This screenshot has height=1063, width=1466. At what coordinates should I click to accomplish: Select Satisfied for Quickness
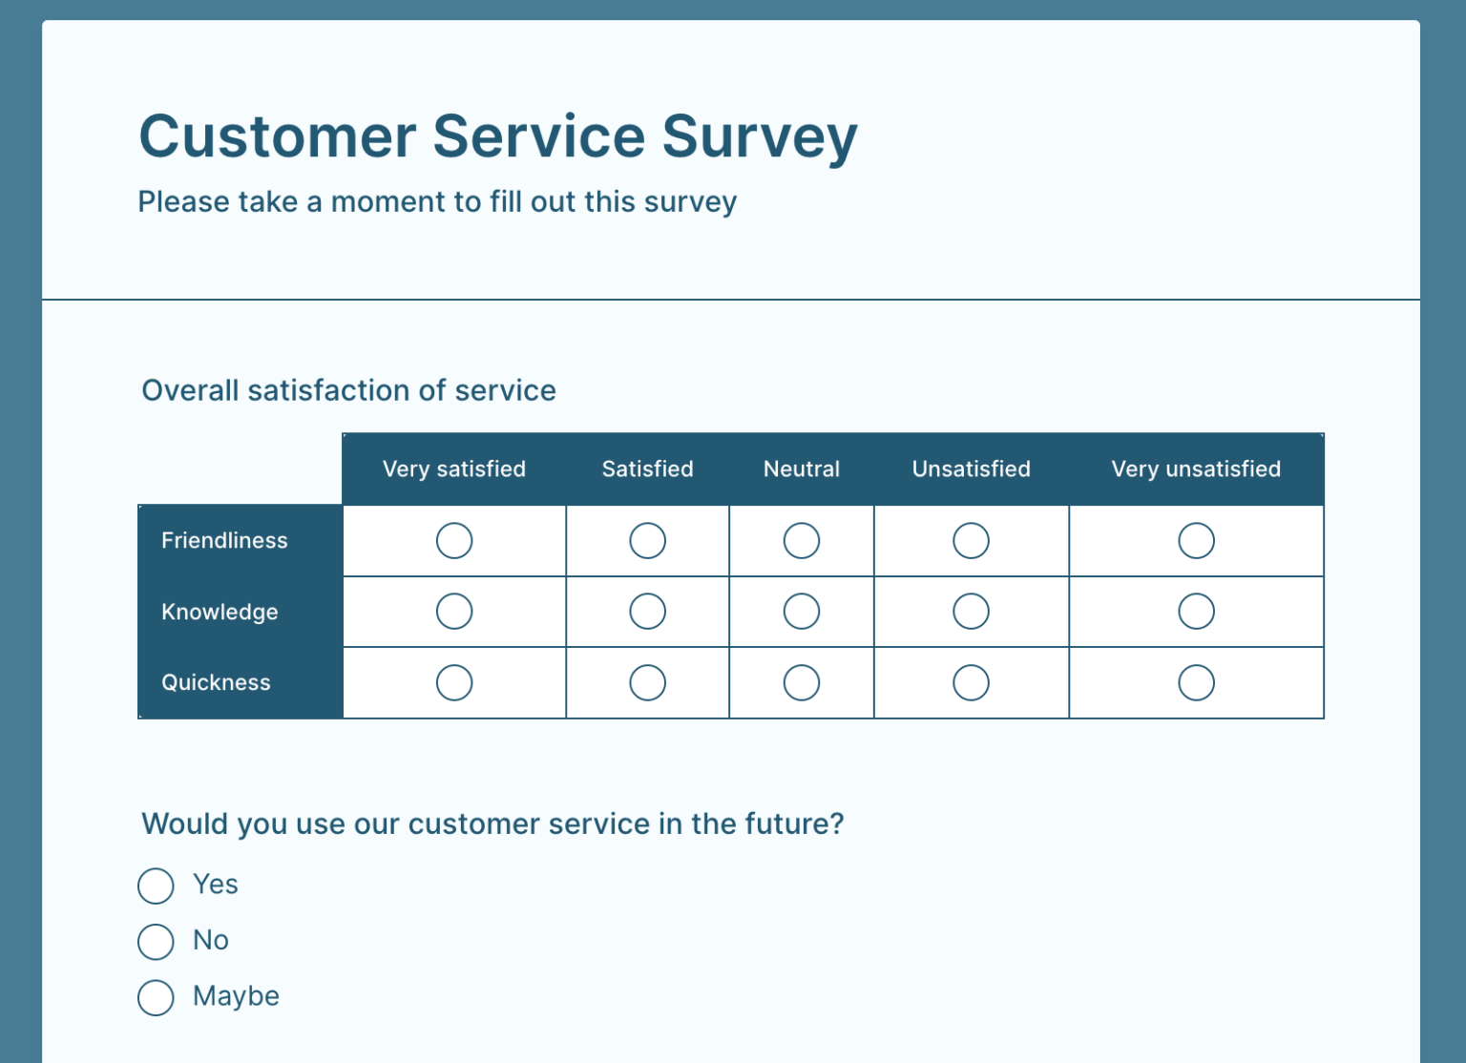pos(647,682)
